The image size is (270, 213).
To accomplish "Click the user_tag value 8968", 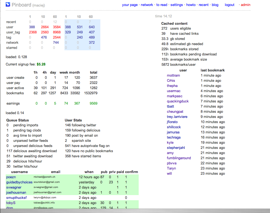I will [x=57, y=32].
